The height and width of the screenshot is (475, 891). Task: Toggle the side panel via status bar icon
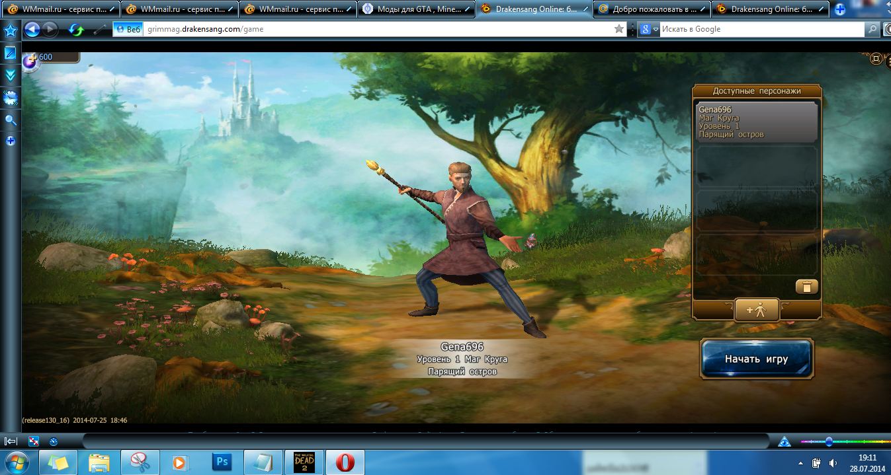click(x=11, y=441)
